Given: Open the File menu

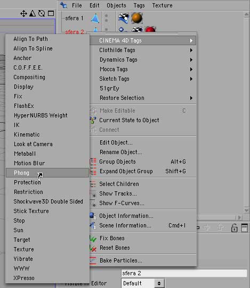Looking at the screenshot, I should tap(77, 5).
